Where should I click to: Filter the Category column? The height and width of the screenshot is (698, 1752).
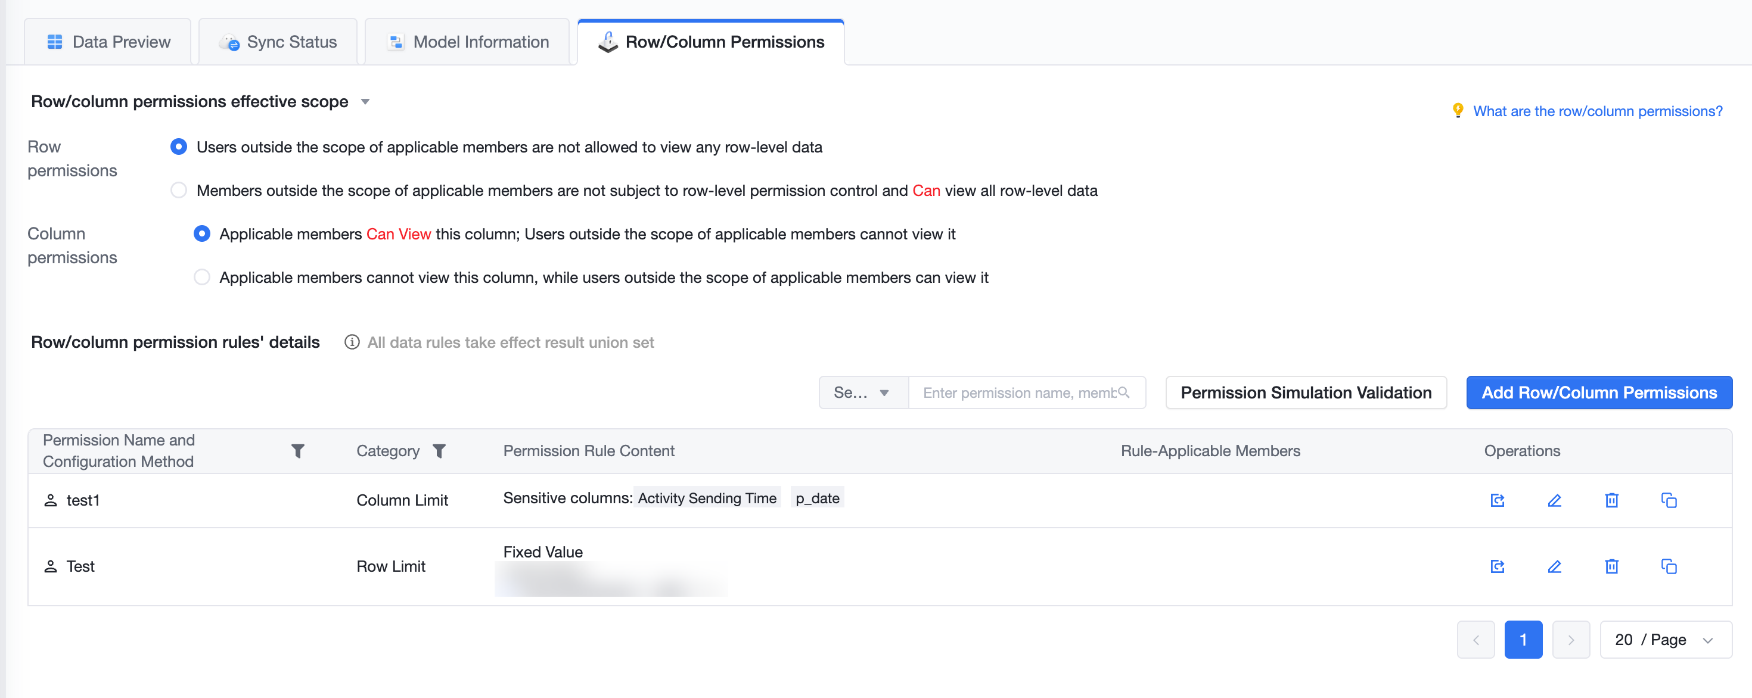(439, 451)
